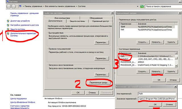
Task: Click shield icon beside Дополнительные параметры системы
Action: pos(8,33)
